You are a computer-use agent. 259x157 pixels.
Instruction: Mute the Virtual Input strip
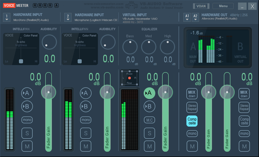(x=149, y=146)
